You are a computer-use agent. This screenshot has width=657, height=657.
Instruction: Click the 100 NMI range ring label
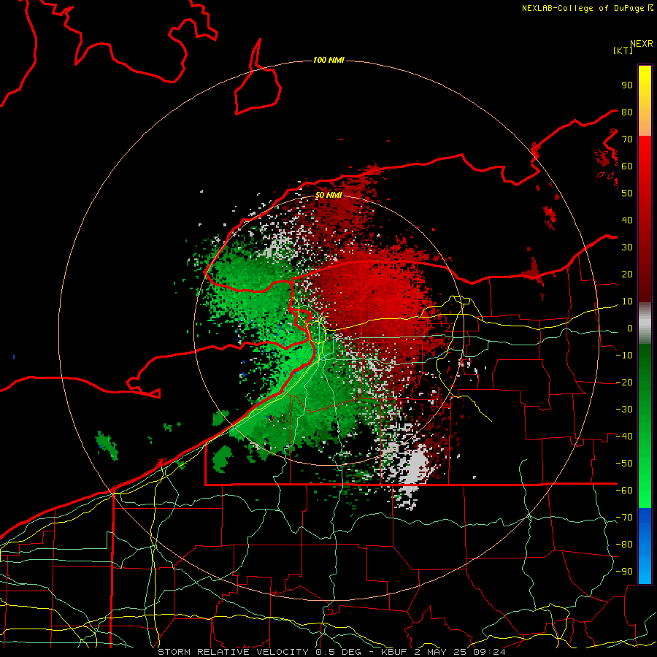pos(328,61)
